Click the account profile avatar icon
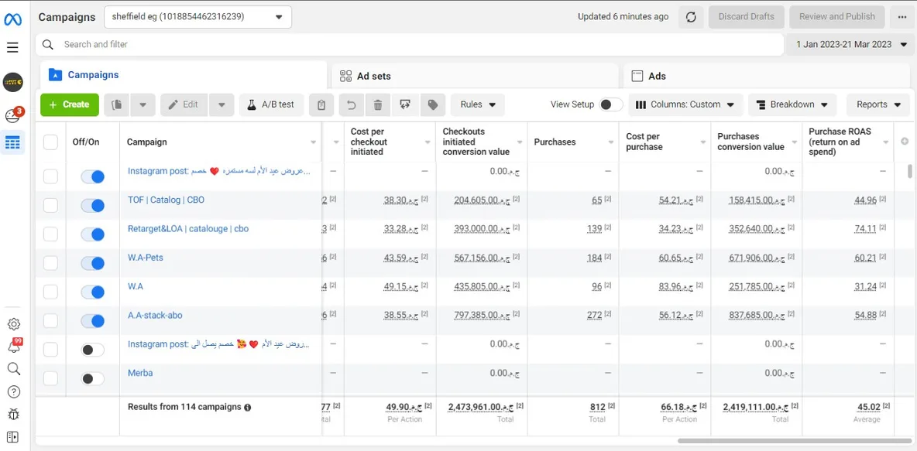 tap(13, 83)
